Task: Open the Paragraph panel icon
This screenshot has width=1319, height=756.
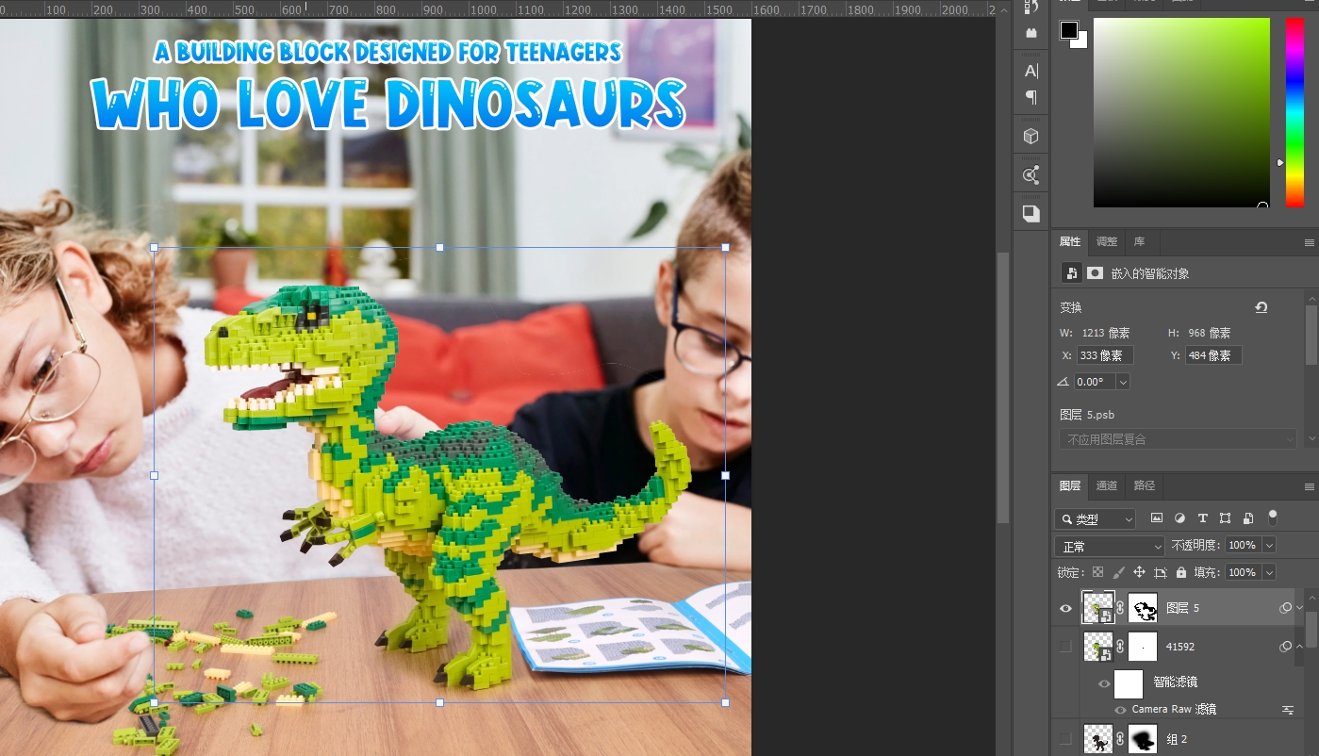Action: (1030, 97)
